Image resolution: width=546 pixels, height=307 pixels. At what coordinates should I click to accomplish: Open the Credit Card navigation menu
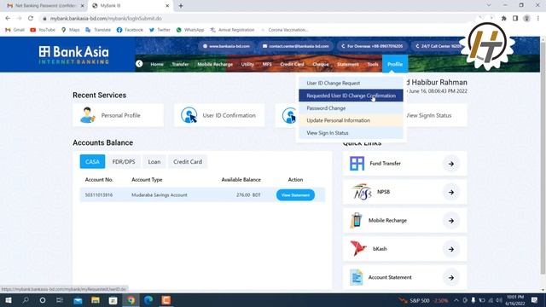pos(292,64)
